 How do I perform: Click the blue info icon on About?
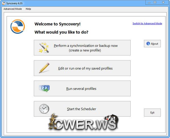(148, 44)
